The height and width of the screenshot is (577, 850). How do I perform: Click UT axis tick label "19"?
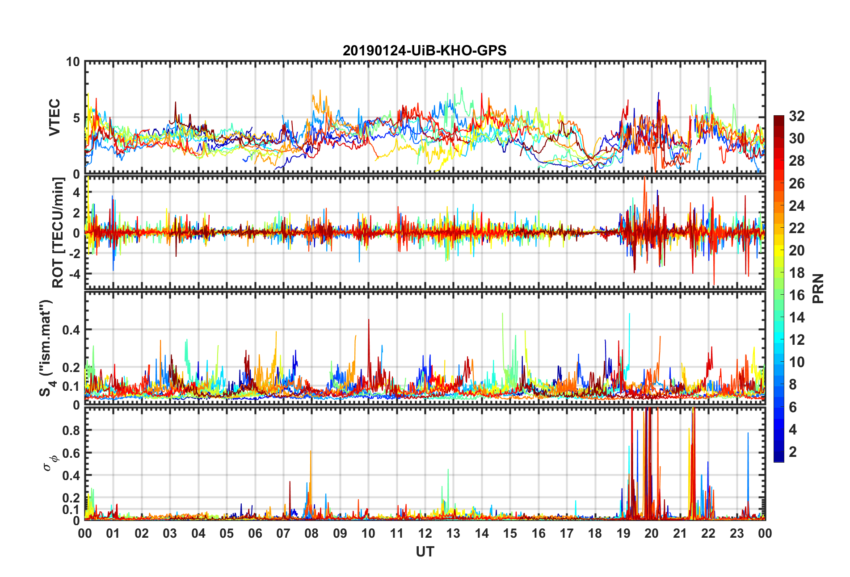623,533
